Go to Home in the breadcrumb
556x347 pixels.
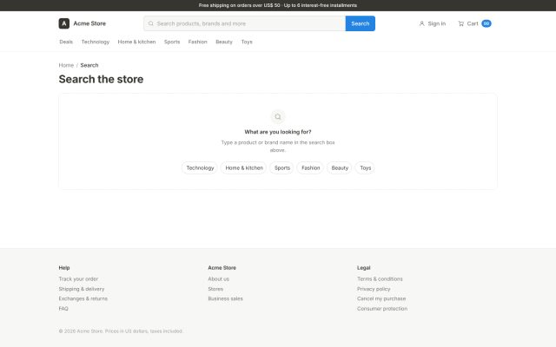coord(66,65)
